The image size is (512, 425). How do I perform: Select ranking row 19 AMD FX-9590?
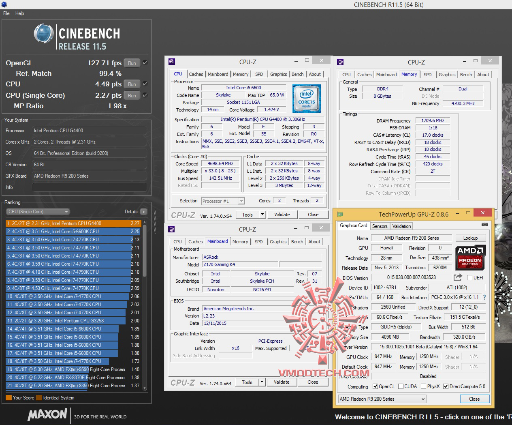[x=73, y=369]
